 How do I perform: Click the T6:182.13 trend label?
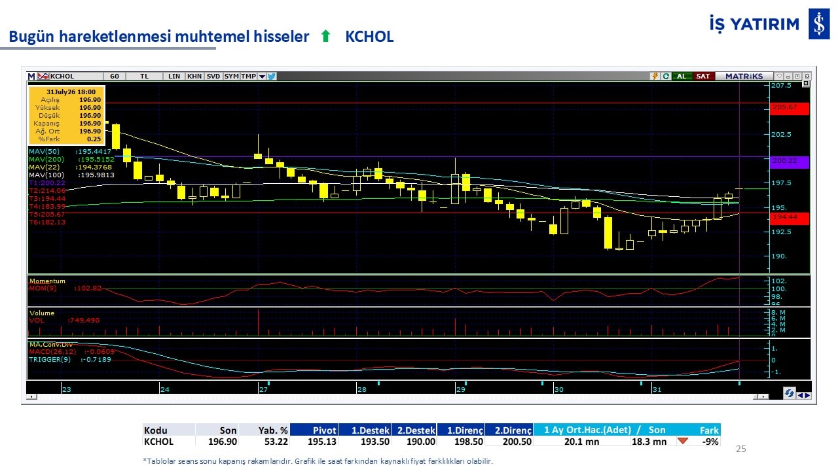47,222
